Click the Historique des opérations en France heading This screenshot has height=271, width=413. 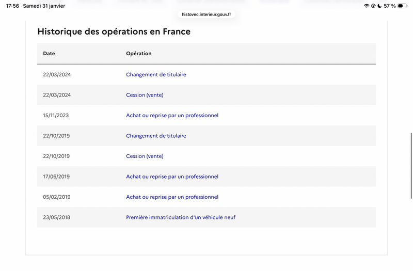click(114, 31)
